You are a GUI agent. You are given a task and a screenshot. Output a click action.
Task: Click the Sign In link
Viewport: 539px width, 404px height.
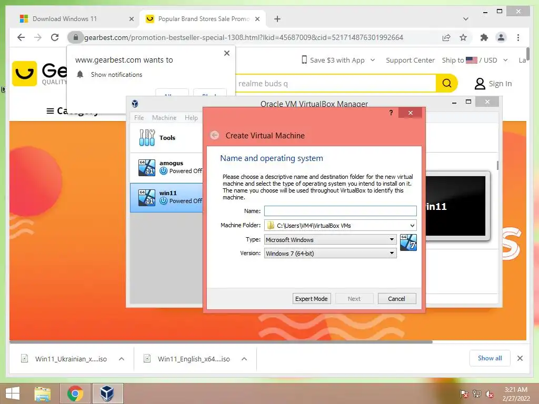pos(500,84)
